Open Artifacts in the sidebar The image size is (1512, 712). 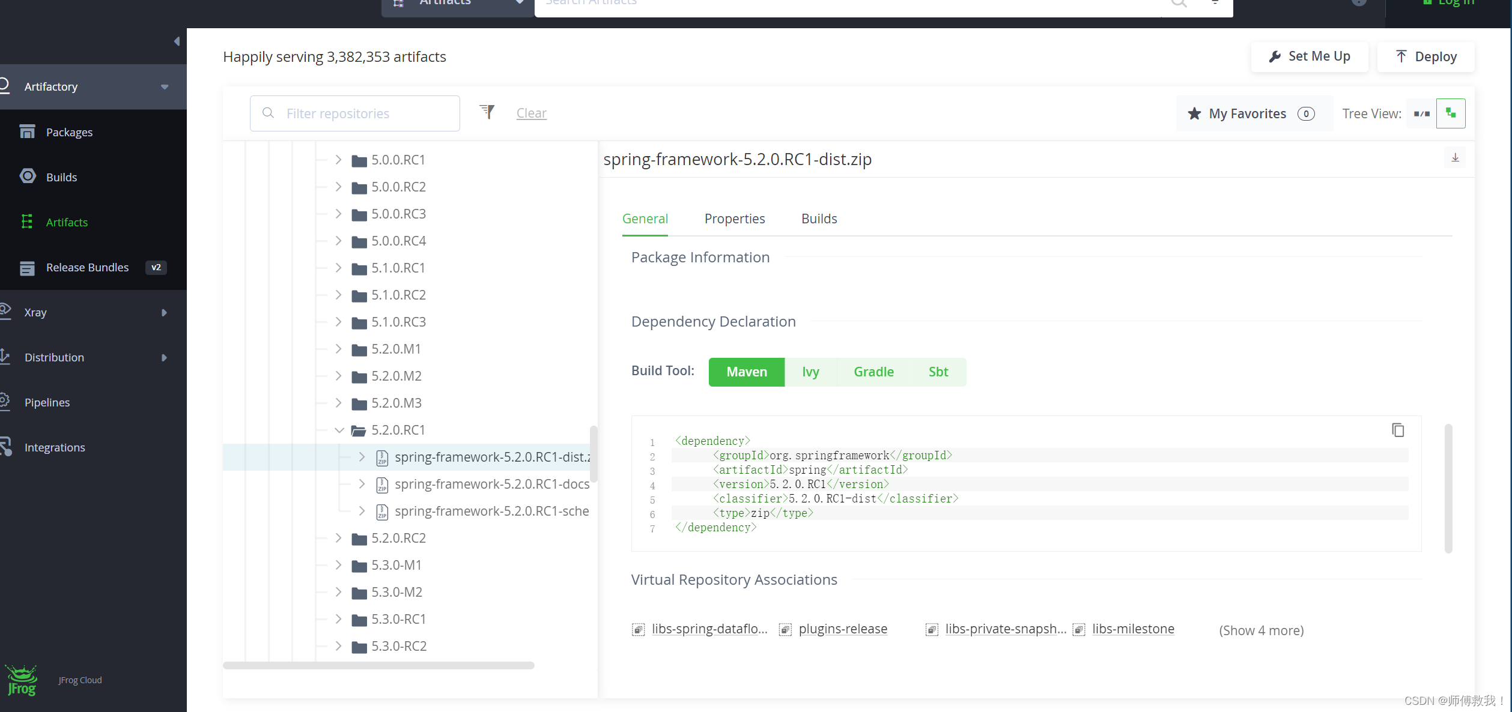(x=67, y=222)
